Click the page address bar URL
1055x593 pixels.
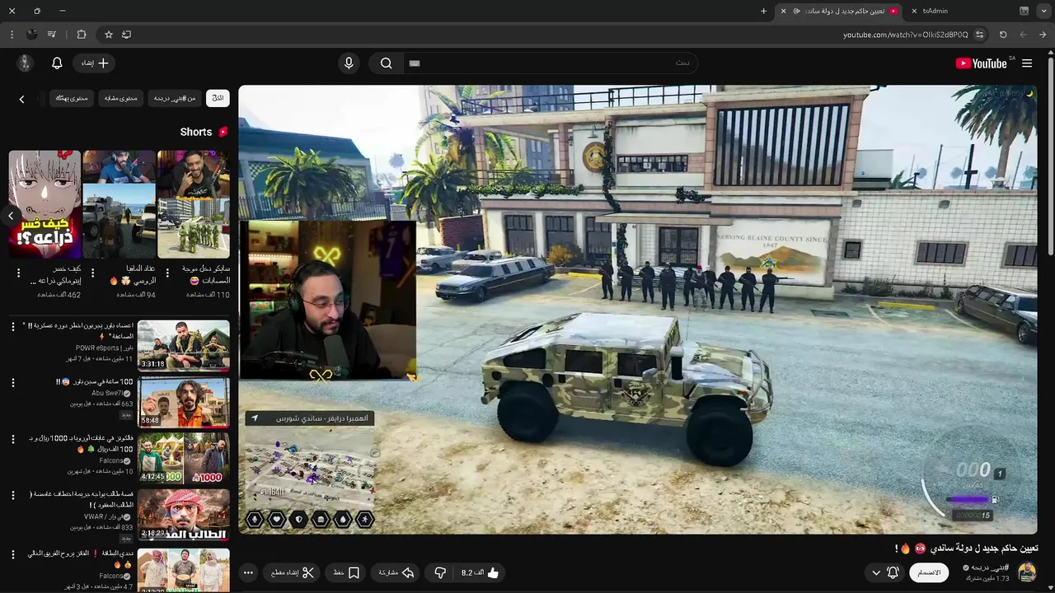coord(906,35)
